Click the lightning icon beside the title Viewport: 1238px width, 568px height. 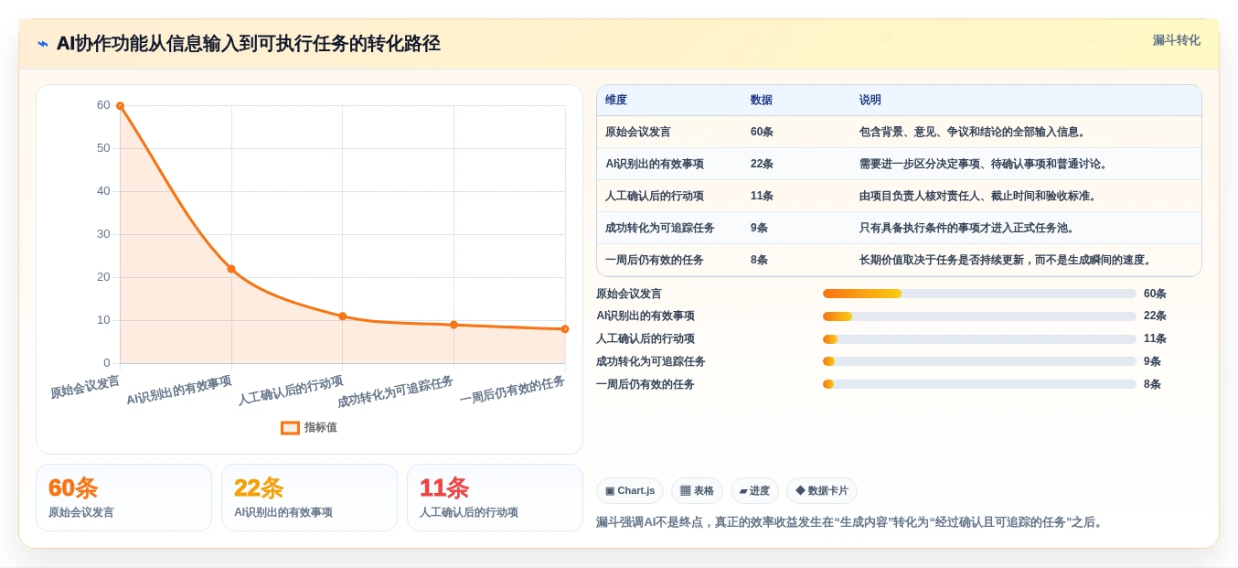click(43, 44)
